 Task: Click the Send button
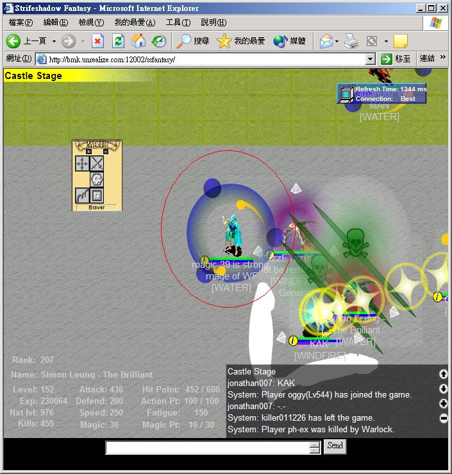click(x=335, y=446)
